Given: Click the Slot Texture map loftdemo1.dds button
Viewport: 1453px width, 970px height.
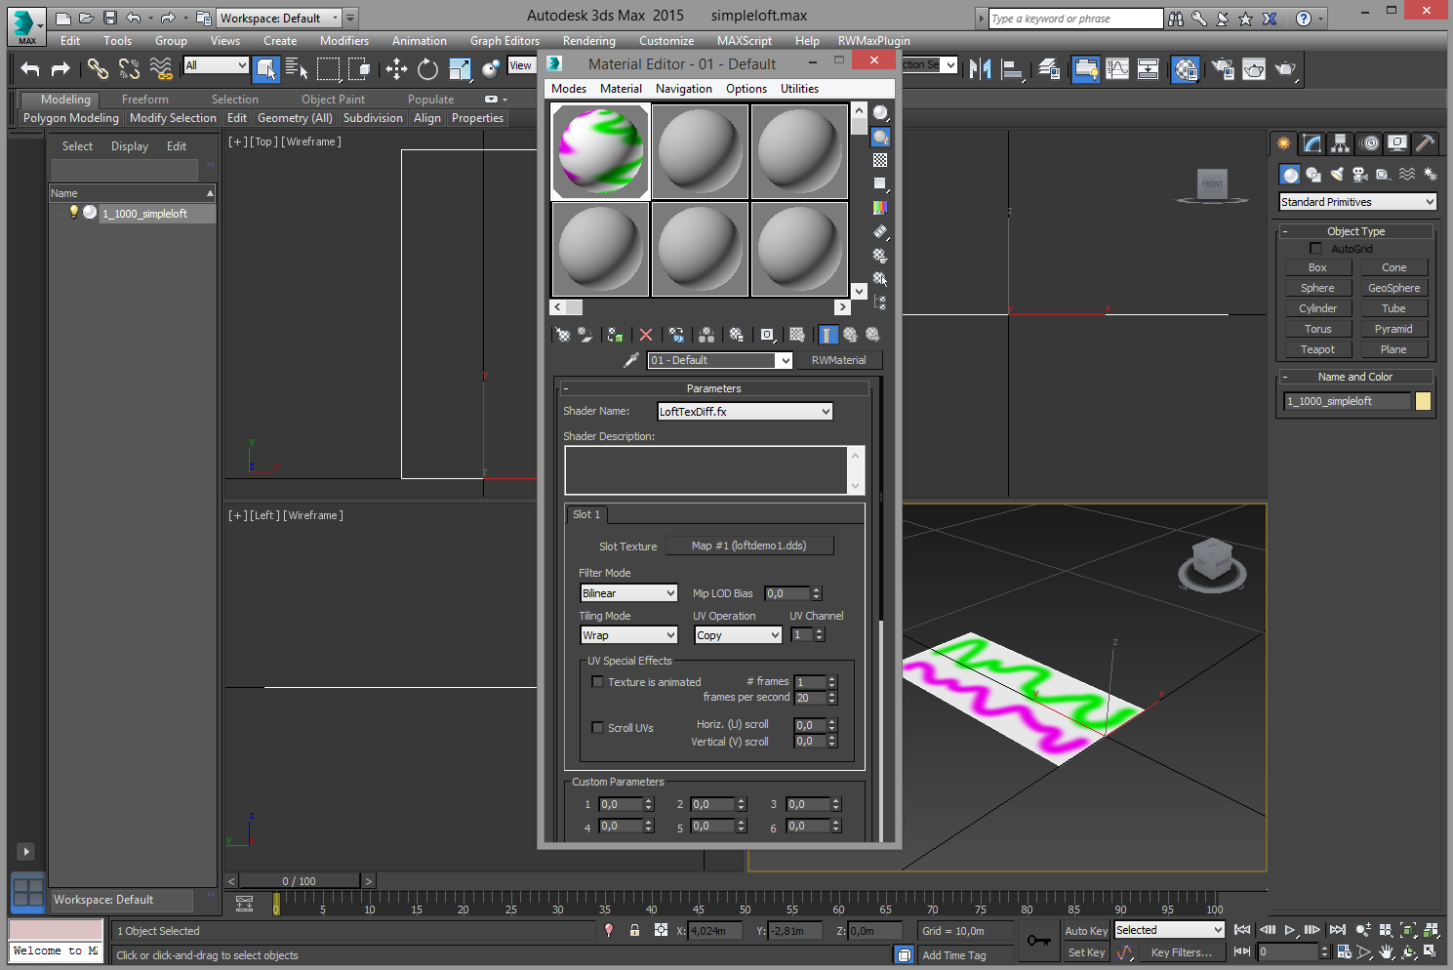Looking at the screenshot, I should coord(748,546).
